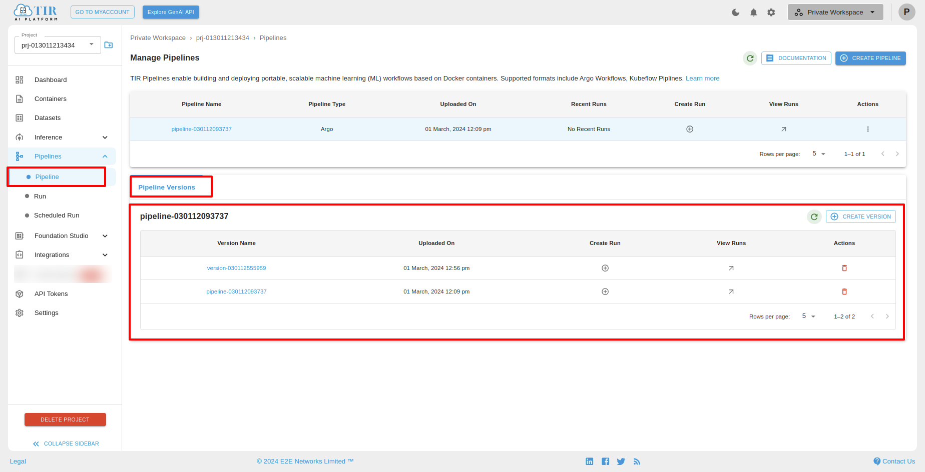Screen dimensions: 925x472
Task: Open the Contact Us link
Action: tap(894, 461)
